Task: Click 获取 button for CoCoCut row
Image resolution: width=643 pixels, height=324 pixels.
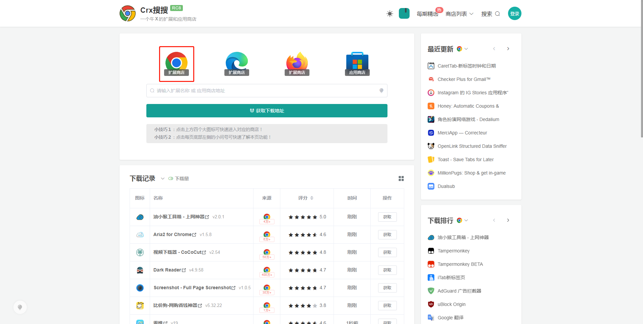Action: (x=387, y=252)
